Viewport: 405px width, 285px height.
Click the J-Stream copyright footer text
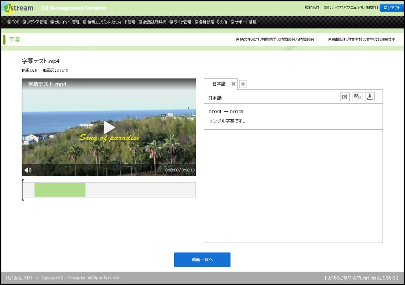(x=62, y=278)
